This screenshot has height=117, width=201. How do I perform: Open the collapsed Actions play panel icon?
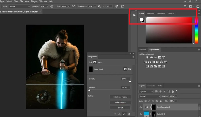[x=134, y=15]
